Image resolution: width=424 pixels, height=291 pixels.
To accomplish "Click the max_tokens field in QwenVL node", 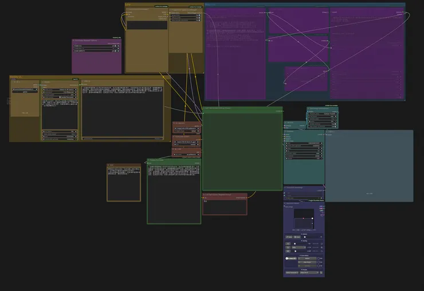I will point(60,131).
